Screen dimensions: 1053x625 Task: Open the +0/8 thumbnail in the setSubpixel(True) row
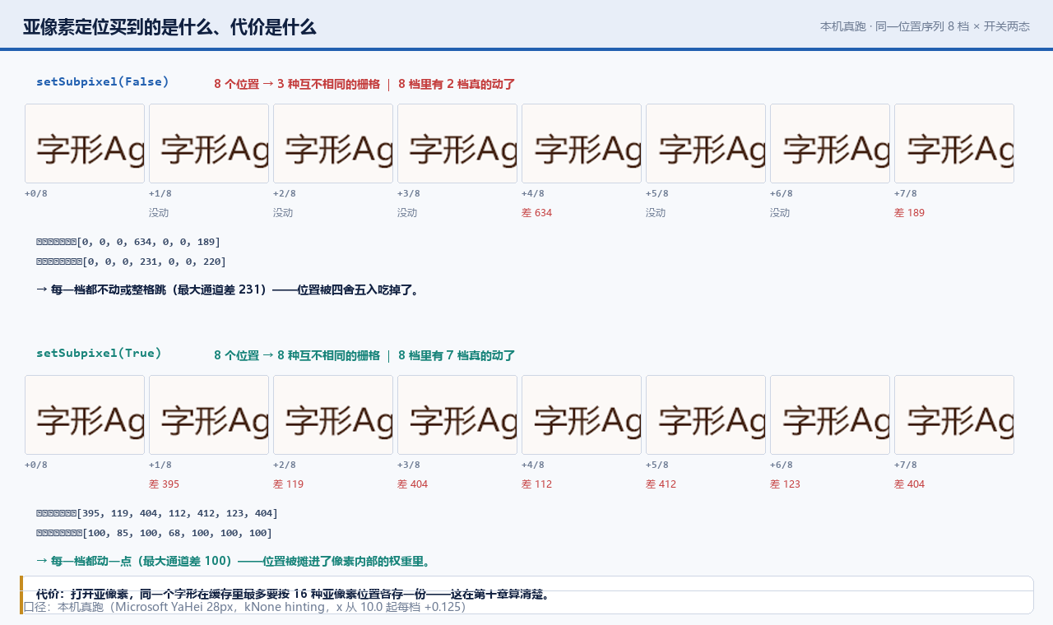click(85, 414)
